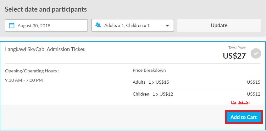
Task: Click the Select date and participants heading
Action: [46, 9]
